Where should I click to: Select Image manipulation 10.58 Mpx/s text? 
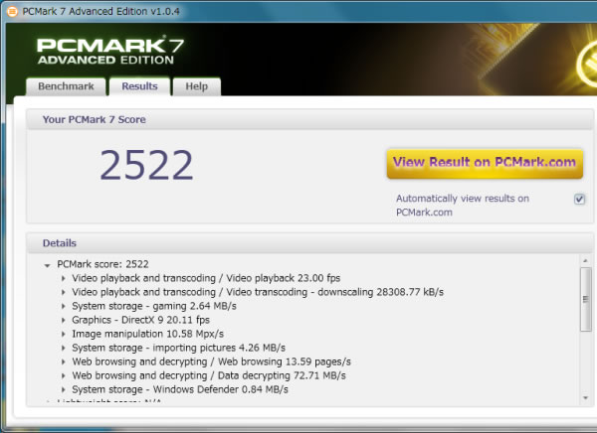click(147, 334)
